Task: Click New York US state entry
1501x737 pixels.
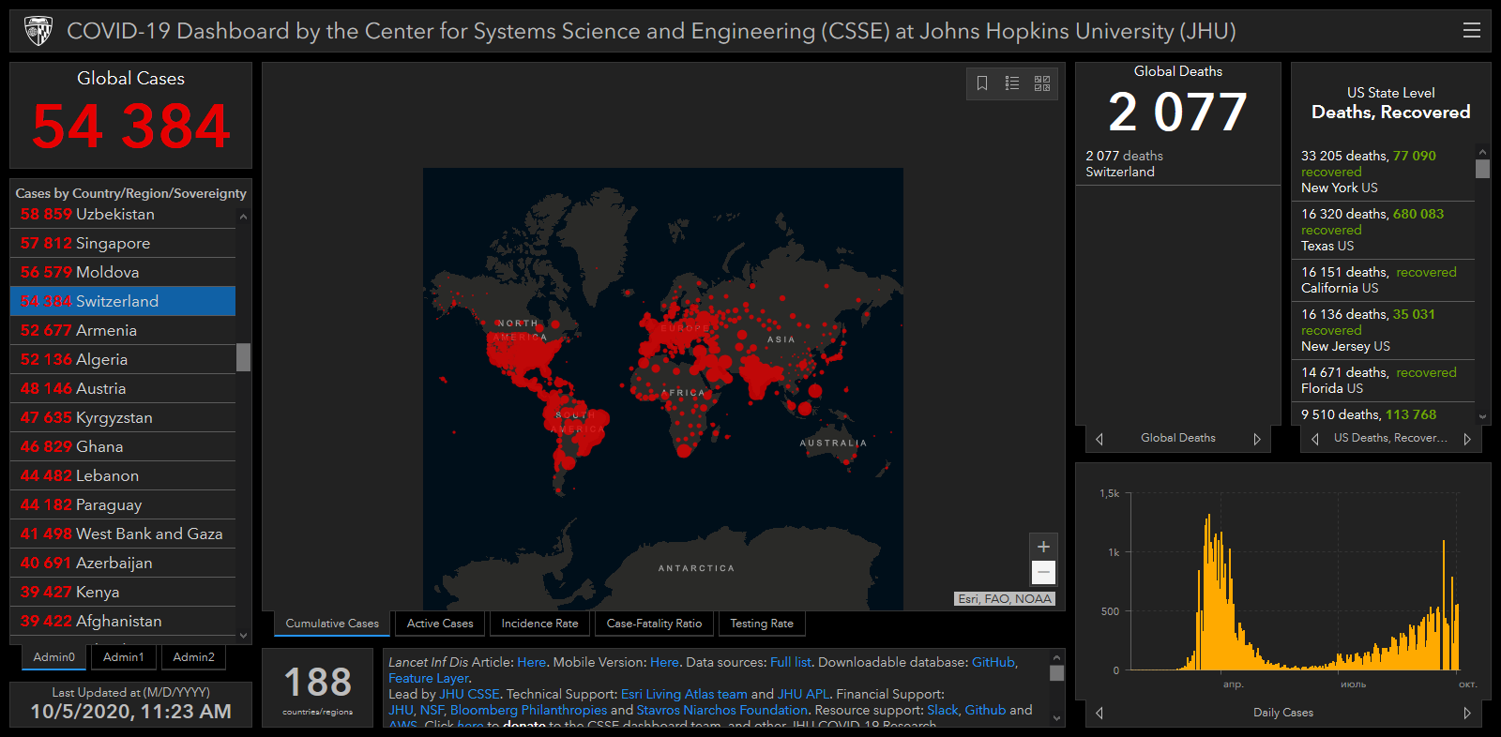Action: pos(1384,172)
